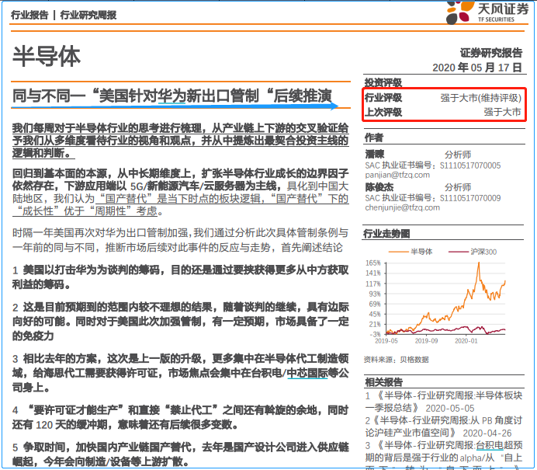Click report subtitle '同与不同—美国针对华为新出口管制'
Screen dimensions: 537x470
(x=172, y=96)
